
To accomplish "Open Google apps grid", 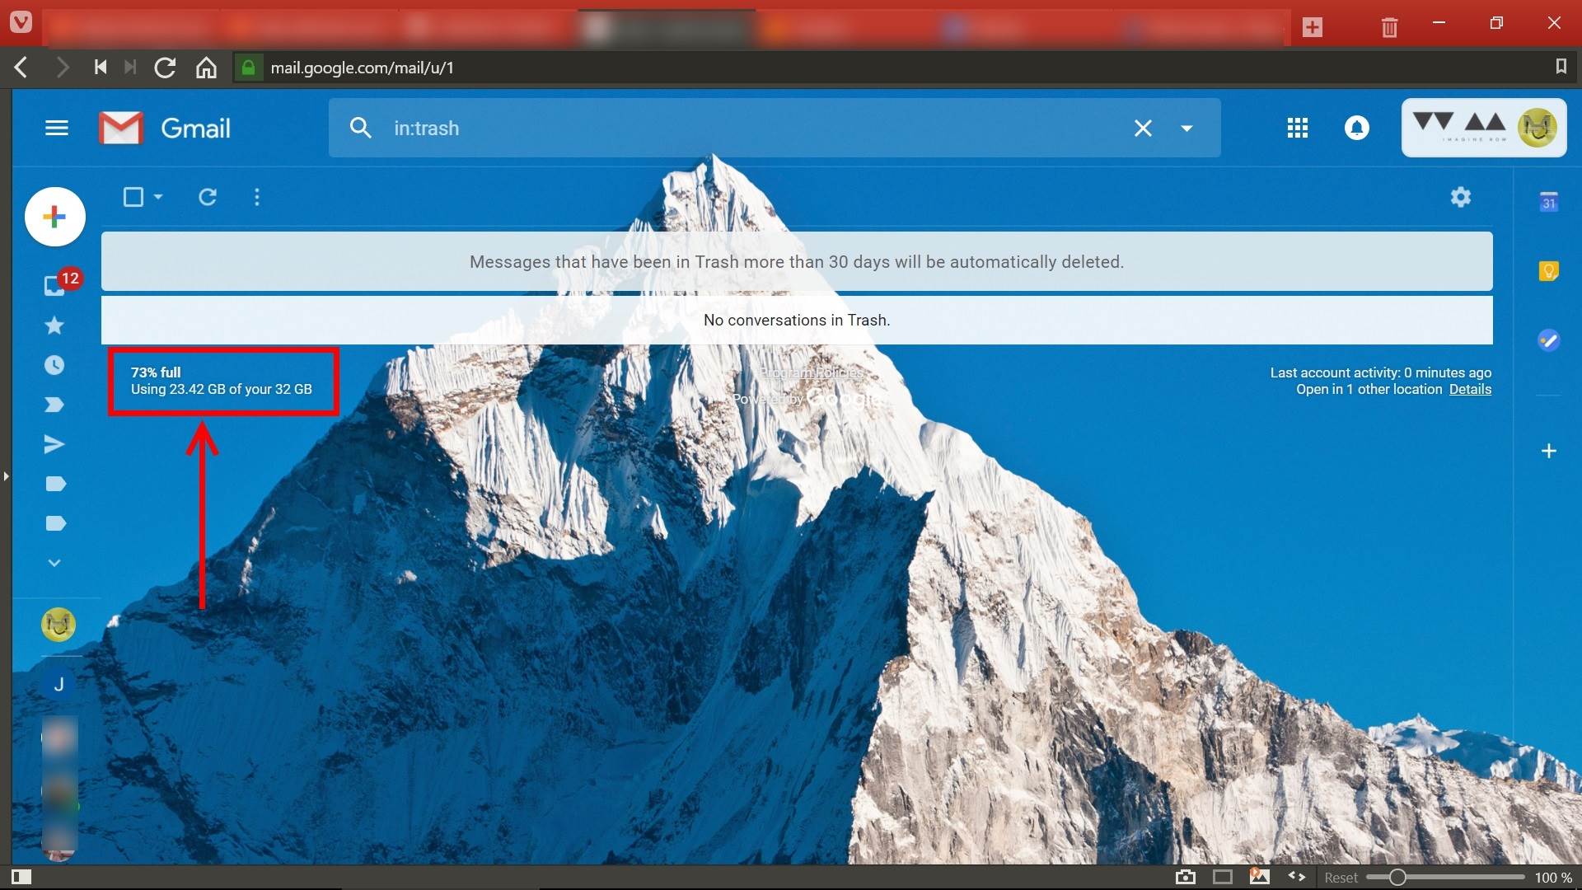I will pyautogui.click(x=1297, y=128).
